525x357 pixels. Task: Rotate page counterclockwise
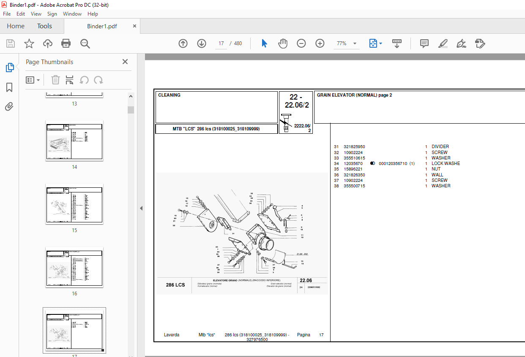[84, 80]
